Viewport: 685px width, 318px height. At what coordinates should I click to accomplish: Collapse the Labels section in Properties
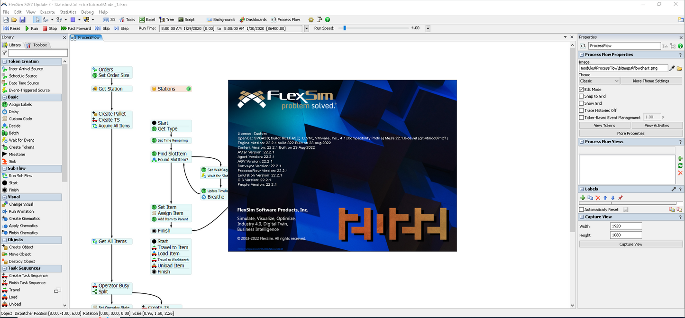pyautogui.click(x=582, y=189)
